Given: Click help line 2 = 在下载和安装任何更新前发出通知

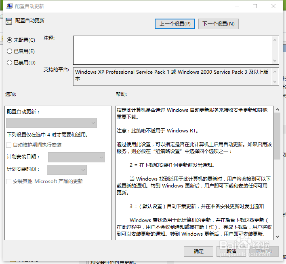Looking at the screenshot, I should tap(172, 165).
